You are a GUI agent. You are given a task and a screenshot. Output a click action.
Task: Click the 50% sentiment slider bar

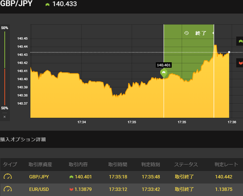(5, 68)
